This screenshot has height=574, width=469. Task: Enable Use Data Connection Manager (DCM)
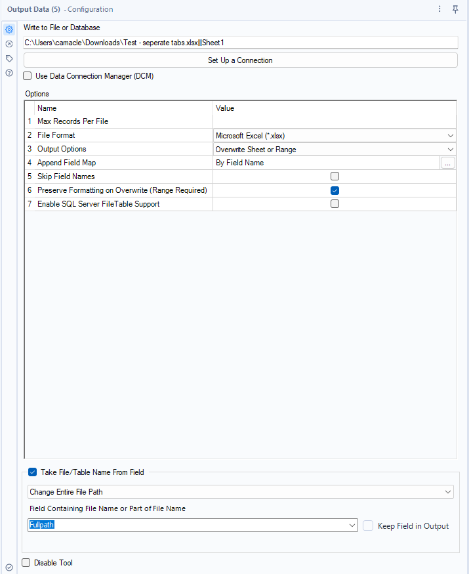[x=27, y=76]
